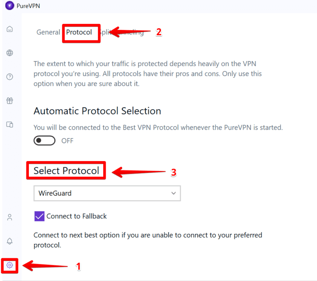Image resolution: width=317 pixels, height=281 pixels.
Task: Click the PureVPN logo in title bar
Action: (x=9, y=6)
